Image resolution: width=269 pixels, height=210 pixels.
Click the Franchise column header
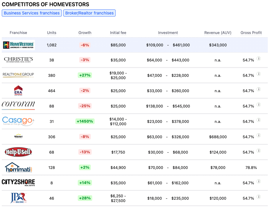click(18, 32)
